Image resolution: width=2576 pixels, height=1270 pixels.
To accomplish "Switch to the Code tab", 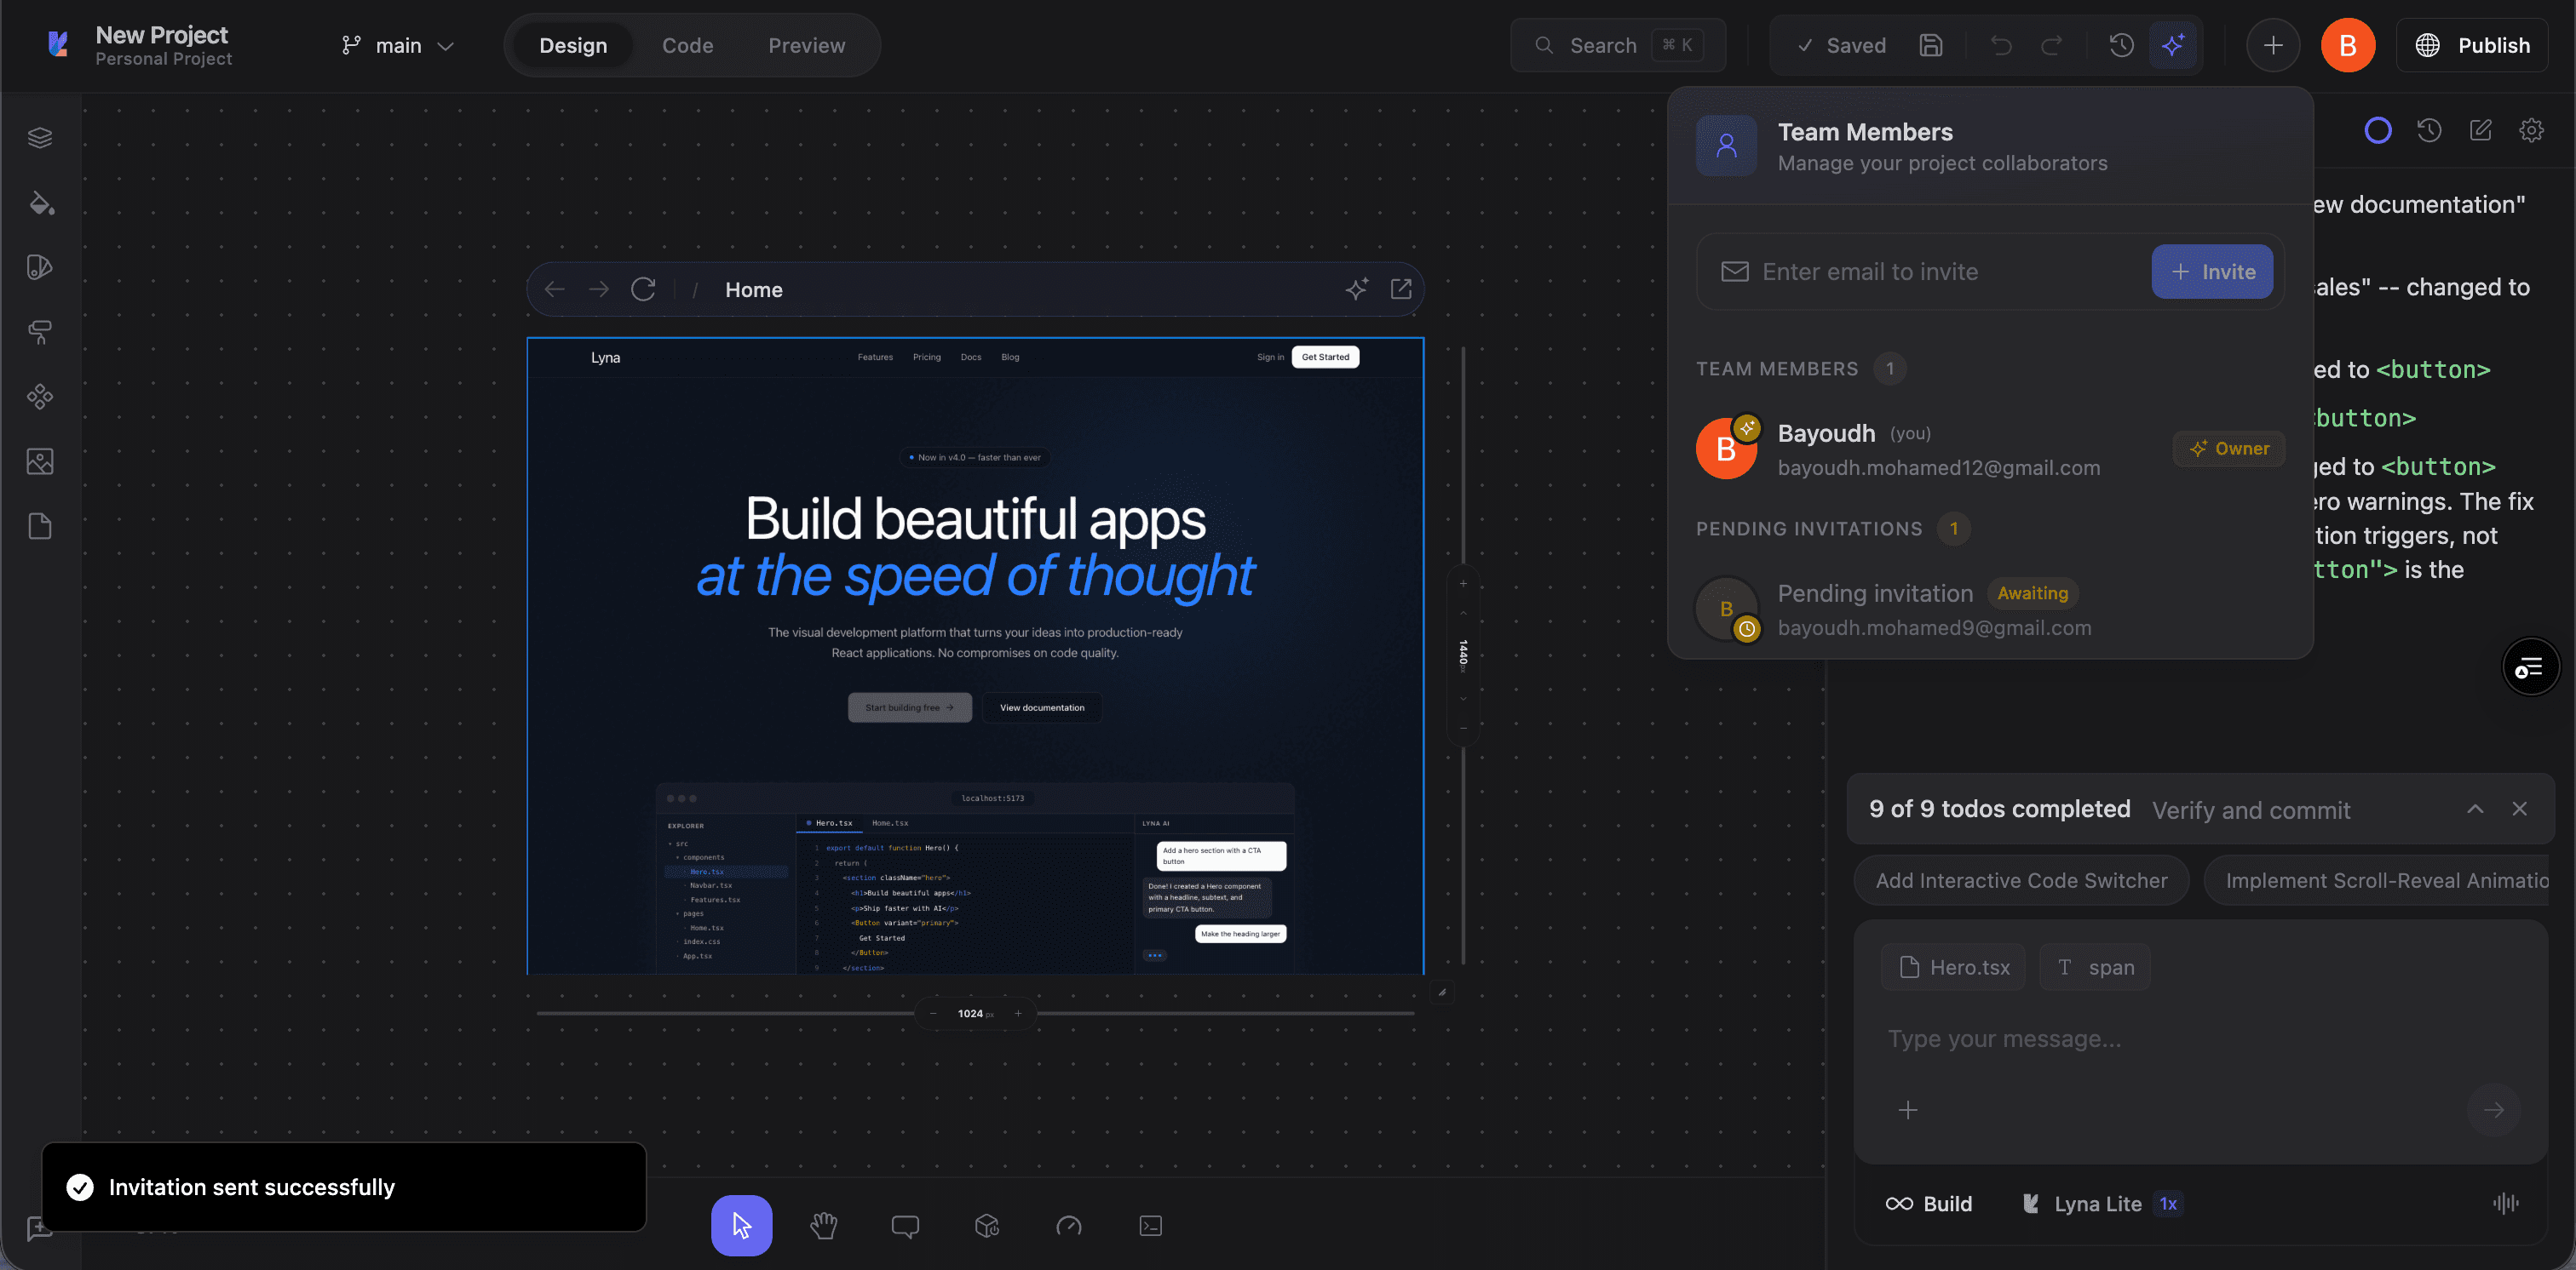I will tap(687, 46).
